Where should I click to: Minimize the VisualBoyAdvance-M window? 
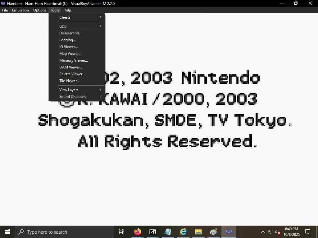pyautogui.click(x=282, y=3)
